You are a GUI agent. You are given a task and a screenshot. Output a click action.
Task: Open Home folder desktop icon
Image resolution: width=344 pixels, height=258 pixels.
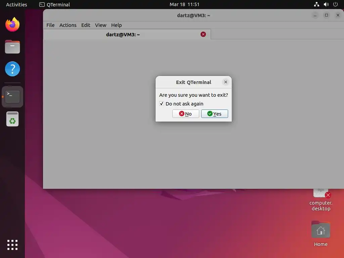pyautogui.click(x=321, y=234)
